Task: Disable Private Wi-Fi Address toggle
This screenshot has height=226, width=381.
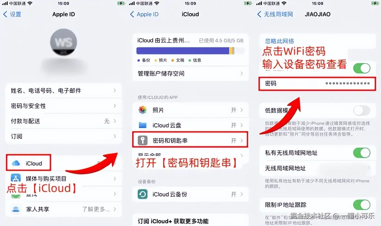Action: [362, 153]
